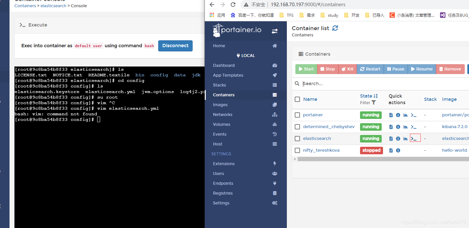Open logs for determined_chebyshev container
Viewport: 469px width, 228px height.
point(391,127)
